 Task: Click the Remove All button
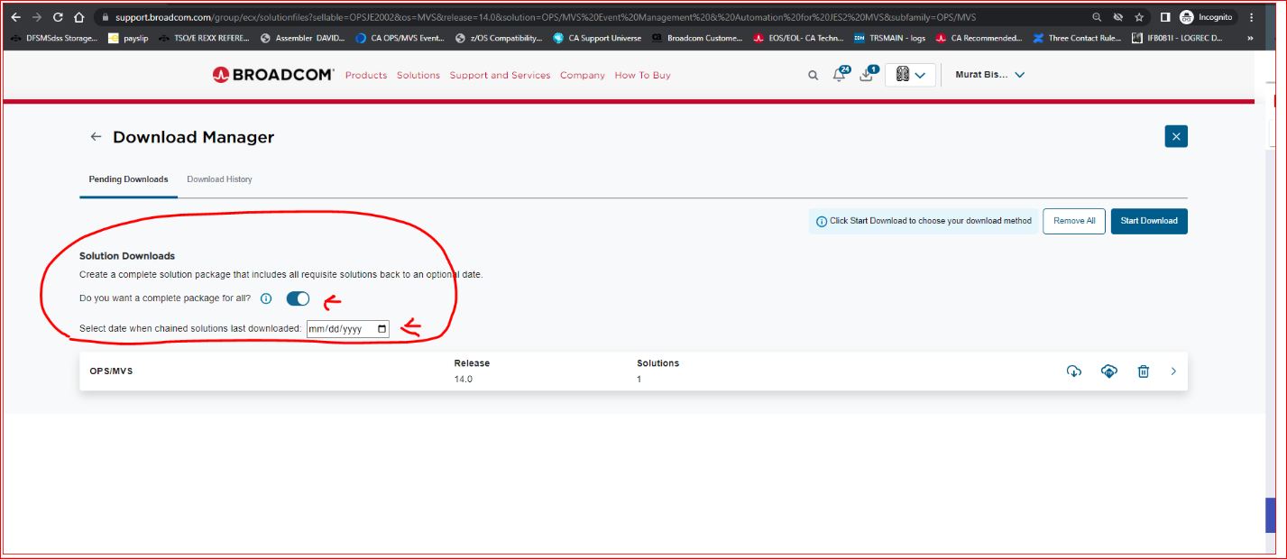coord(1073,221)
